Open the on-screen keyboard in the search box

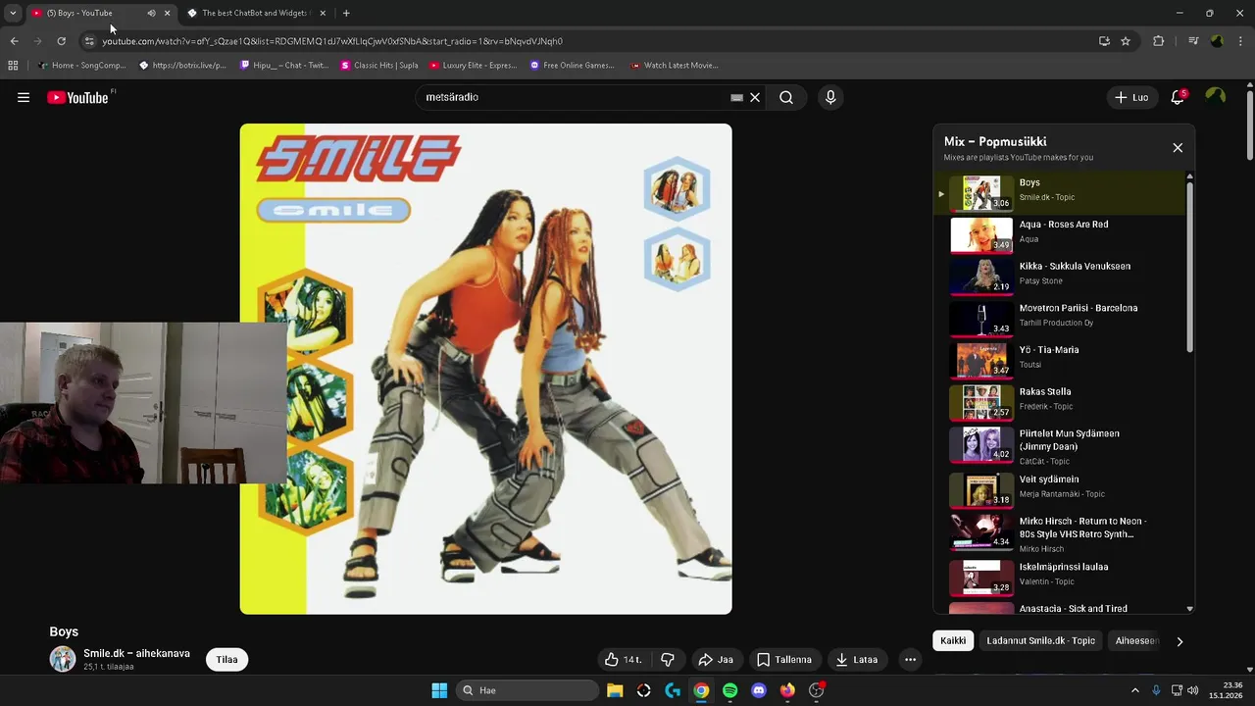[736, 97]
